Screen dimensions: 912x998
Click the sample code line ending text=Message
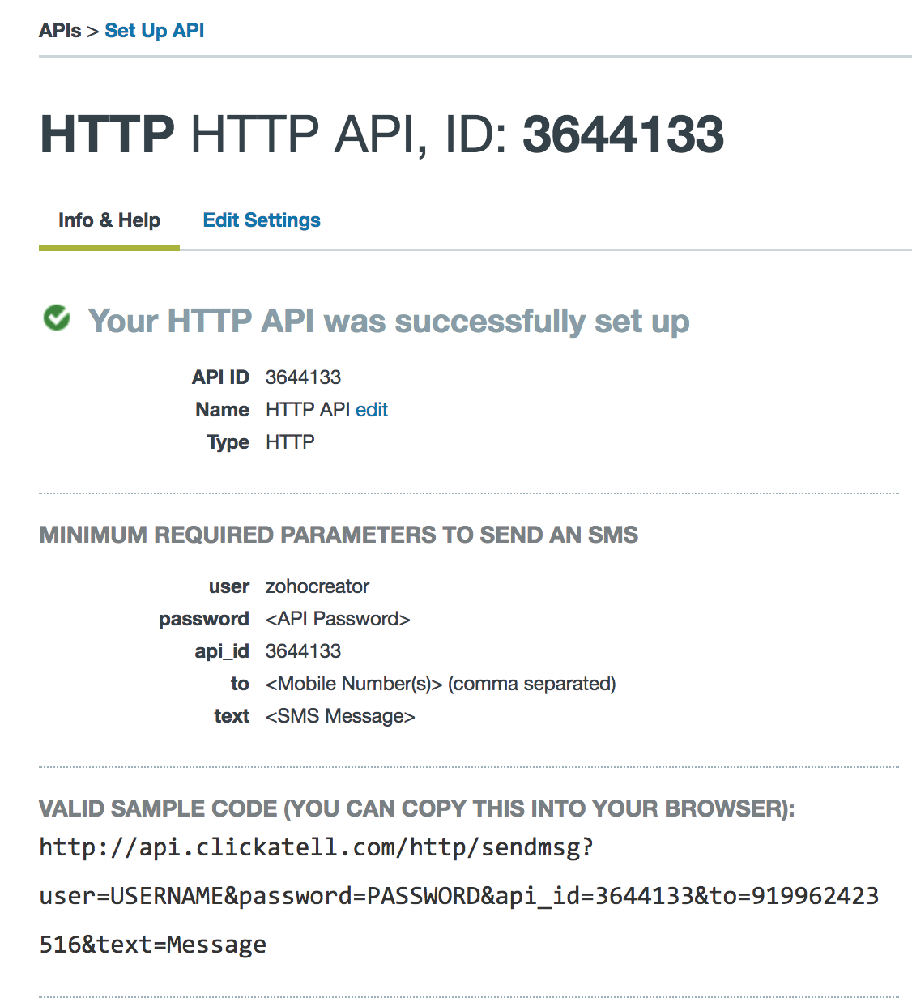tap(152, 945)
